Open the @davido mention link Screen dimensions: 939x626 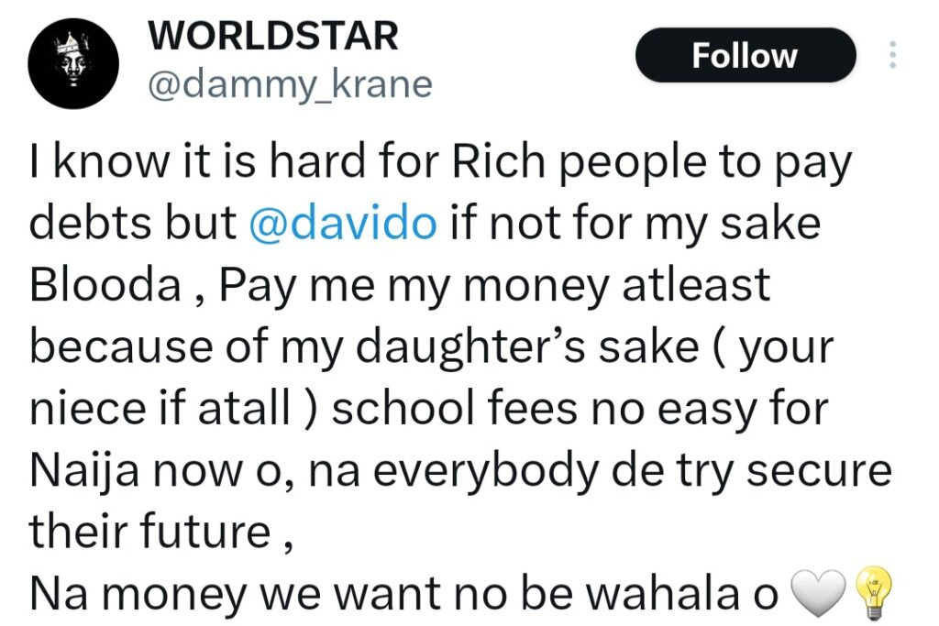(342, 224)
